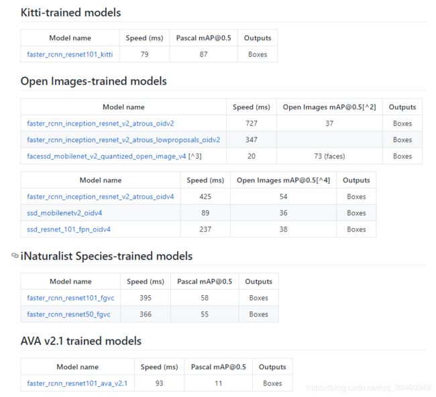Click the Speed (ms) header in Kitti table
Screen dimensions: 436x397
[x=144, y=38]
